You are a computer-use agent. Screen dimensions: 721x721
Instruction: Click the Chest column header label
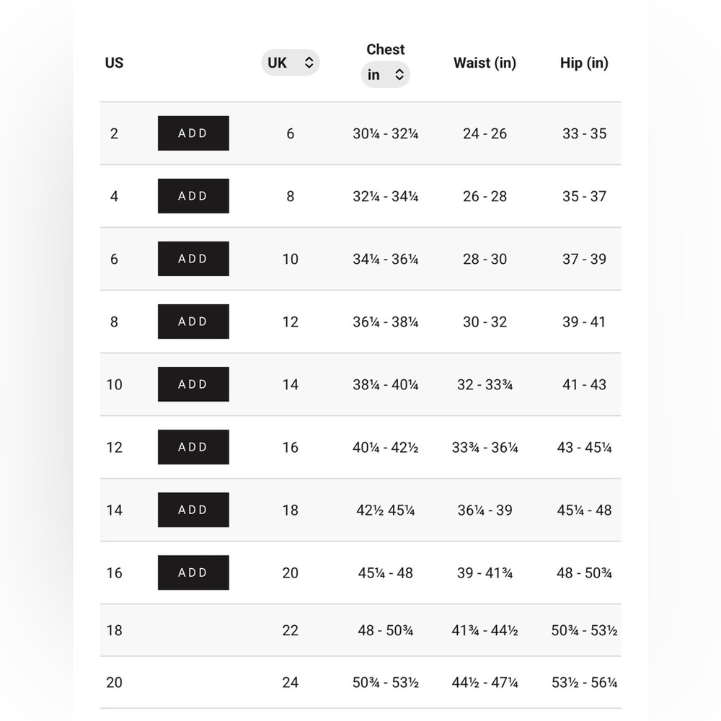click(385, 49)
